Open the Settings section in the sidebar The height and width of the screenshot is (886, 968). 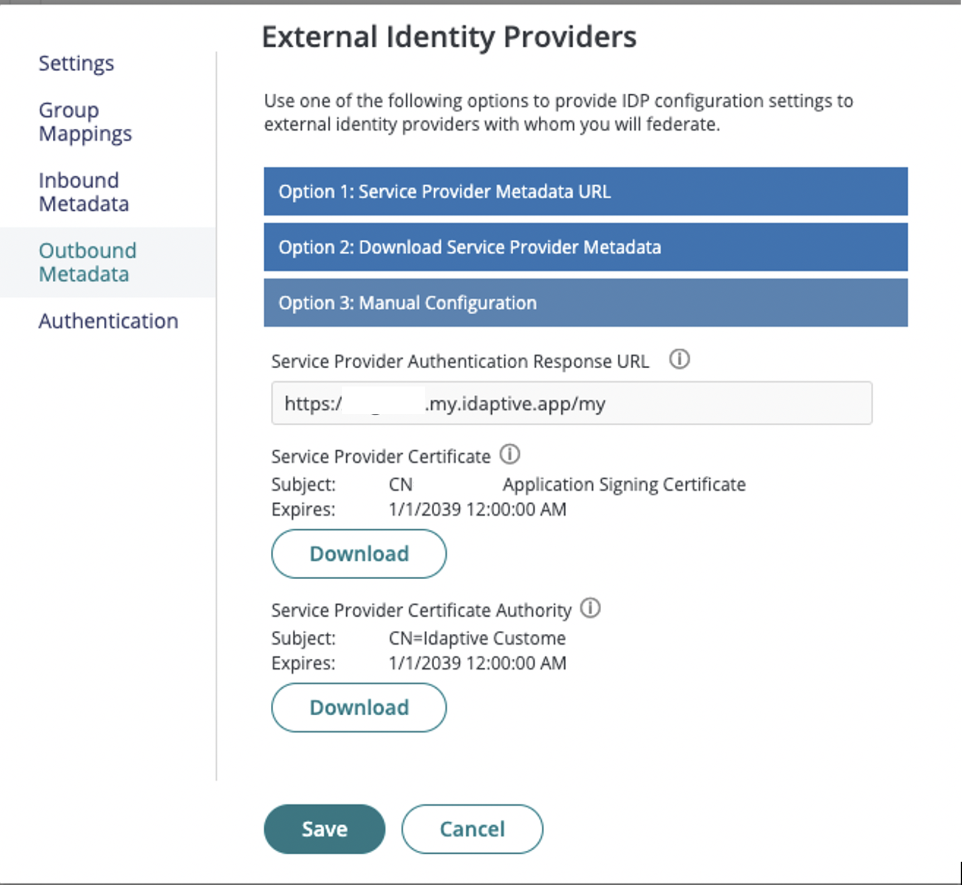[x=76, y=63]
